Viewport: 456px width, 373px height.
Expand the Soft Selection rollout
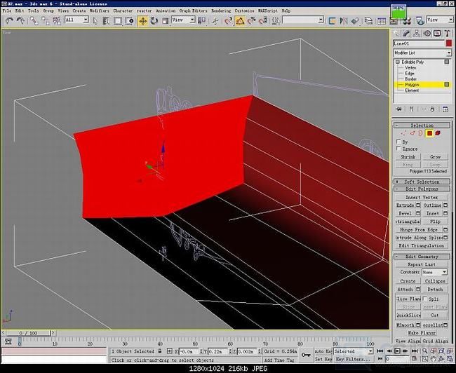pyautogui.click(x=422, y=182)
